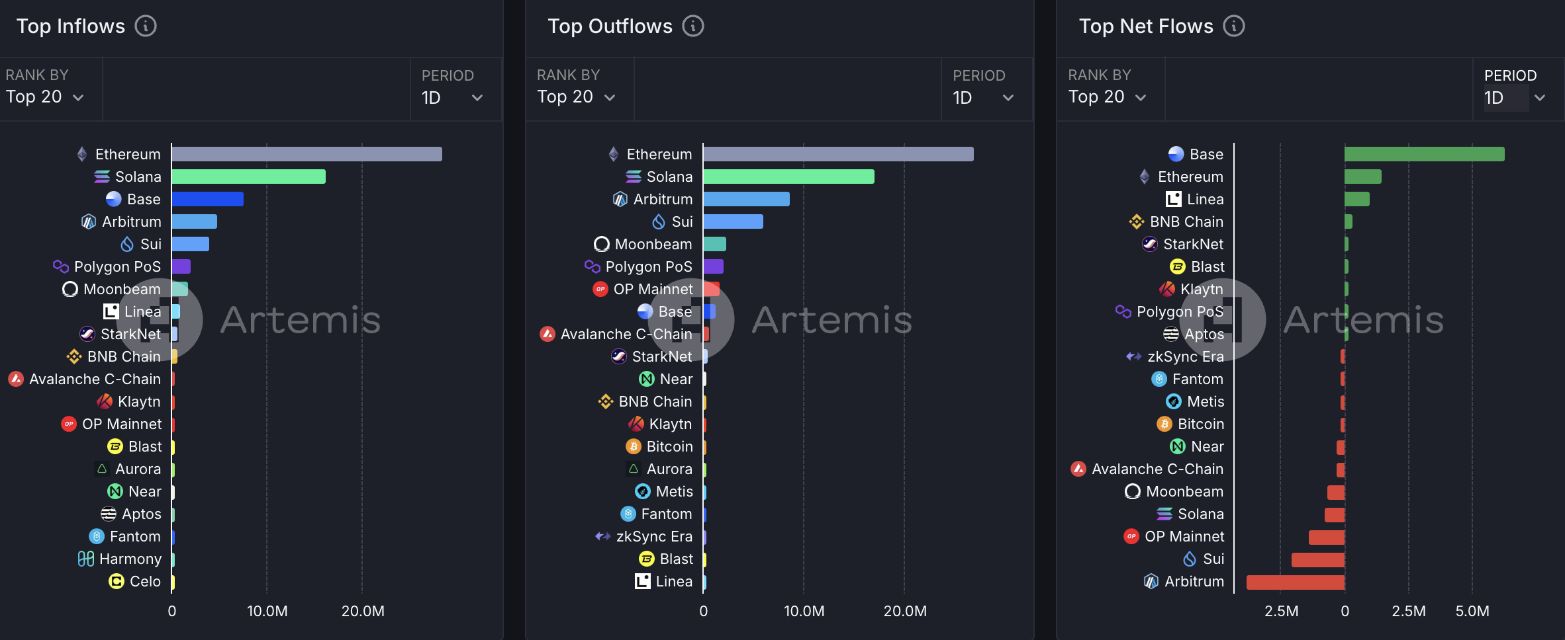Viewport: 1565px width, 640px height.
Task: Open the Period 1D dropdown in Top Net Flows
Action: click(x=1515, y=98)
